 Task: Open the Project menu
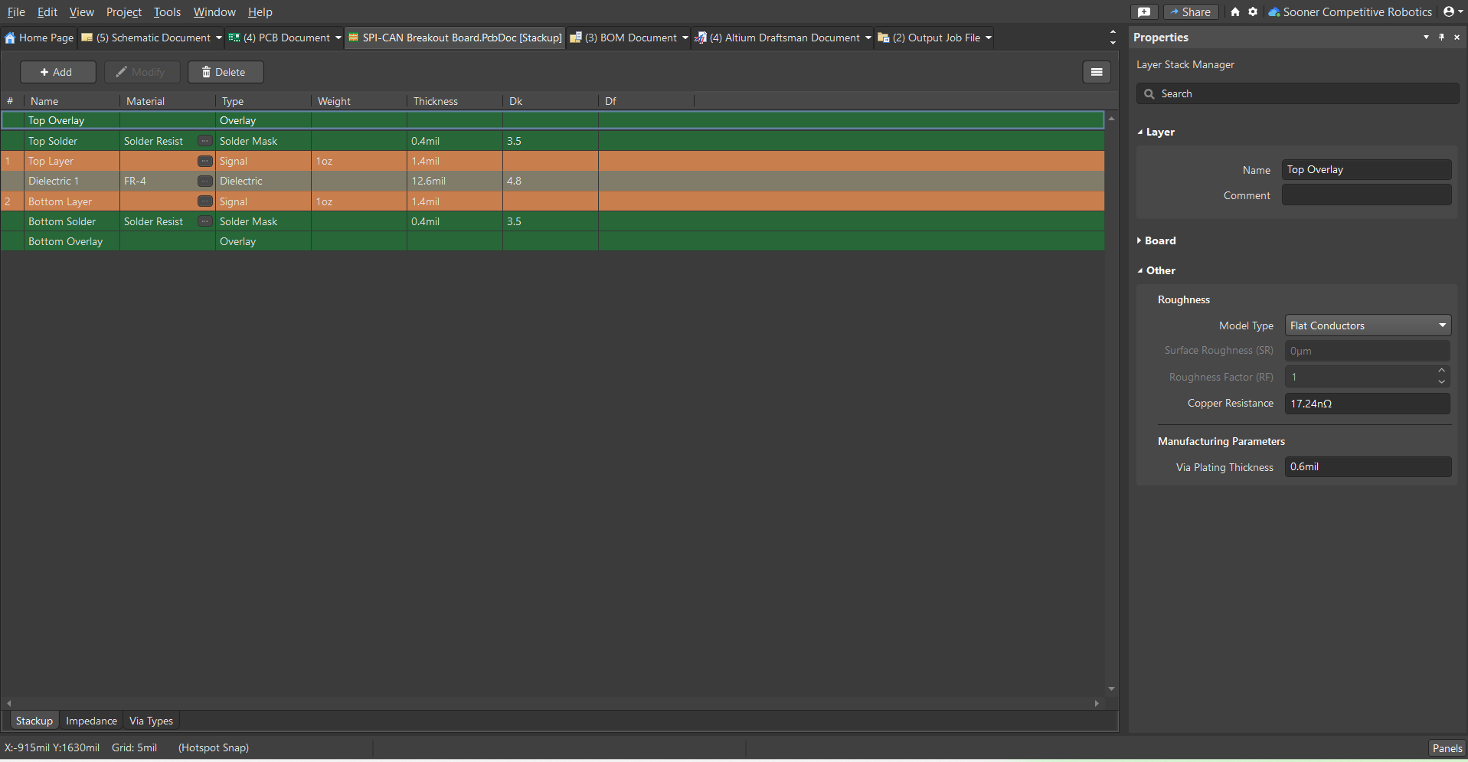124,12
